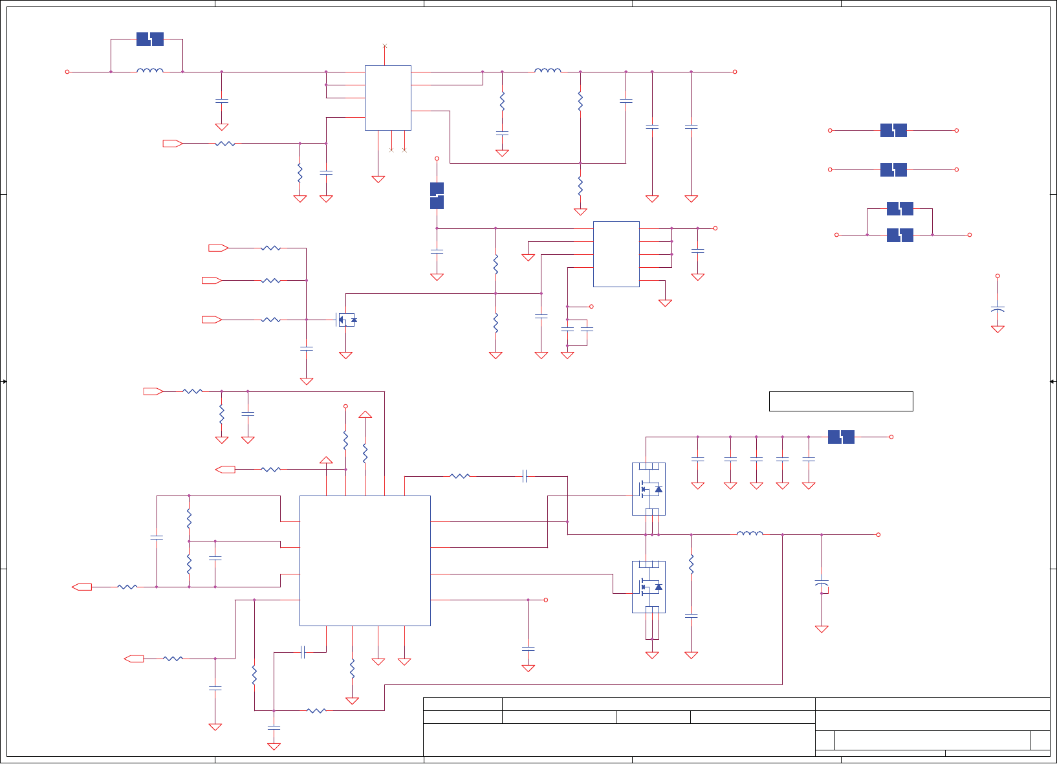Screen dimensions: 1057x764
Task: Select the ground symbol below the lower power MOSFET
Action: point(652,655)
